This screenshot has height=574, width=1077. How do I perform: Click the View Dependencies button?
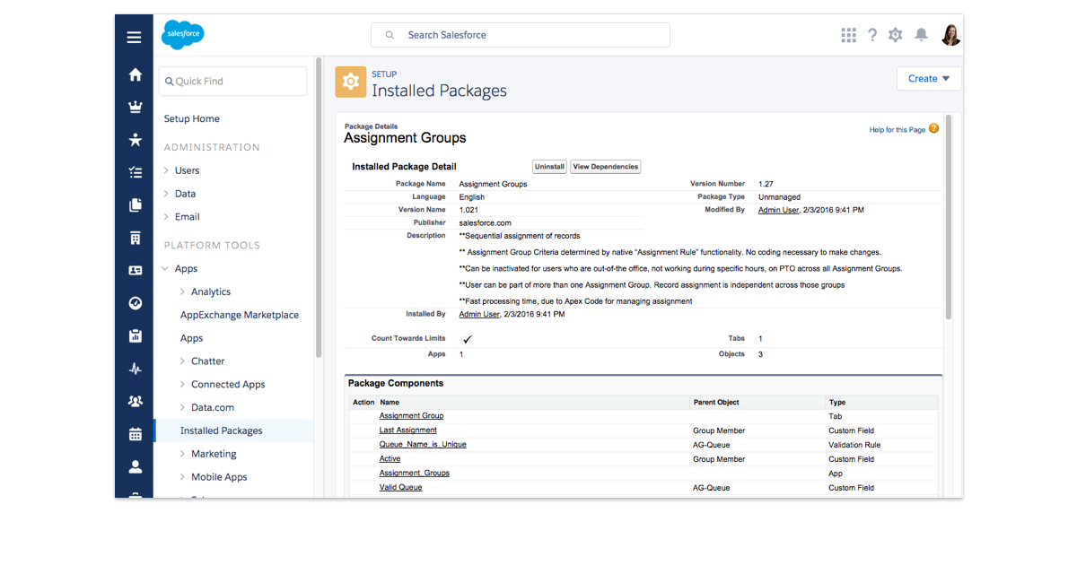click(605, 167)
